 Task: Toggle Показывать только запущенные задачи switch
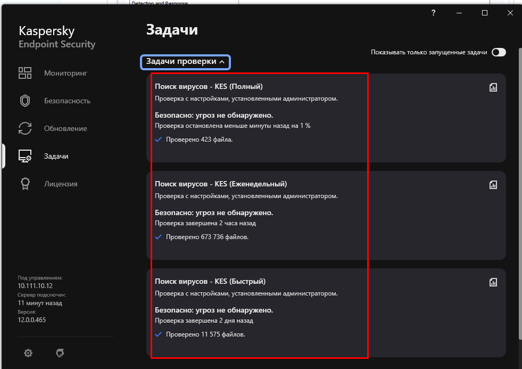499,52
